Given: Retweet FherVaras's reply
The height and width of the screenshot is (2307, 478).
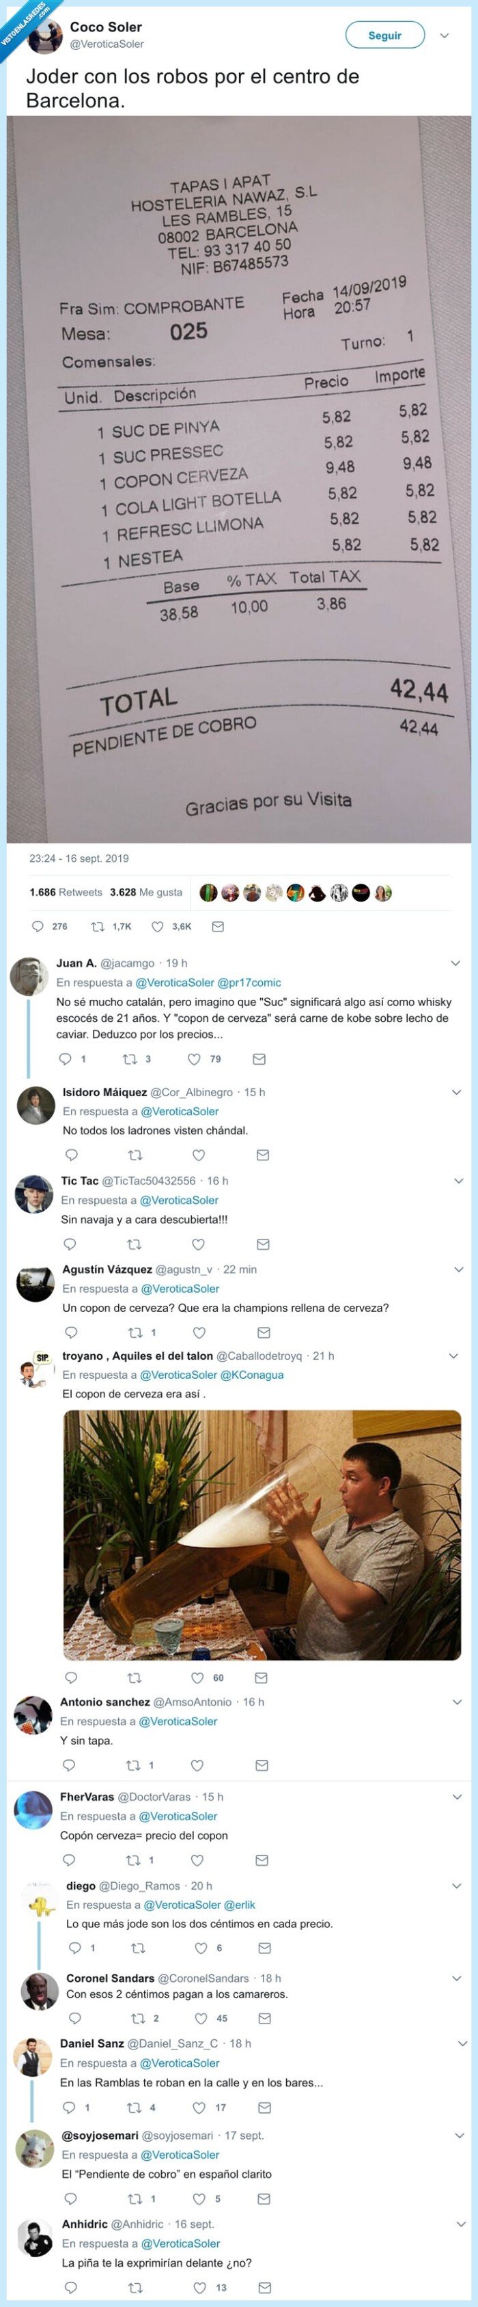Looking at the screenshot, I should [x=135, y=1860].
